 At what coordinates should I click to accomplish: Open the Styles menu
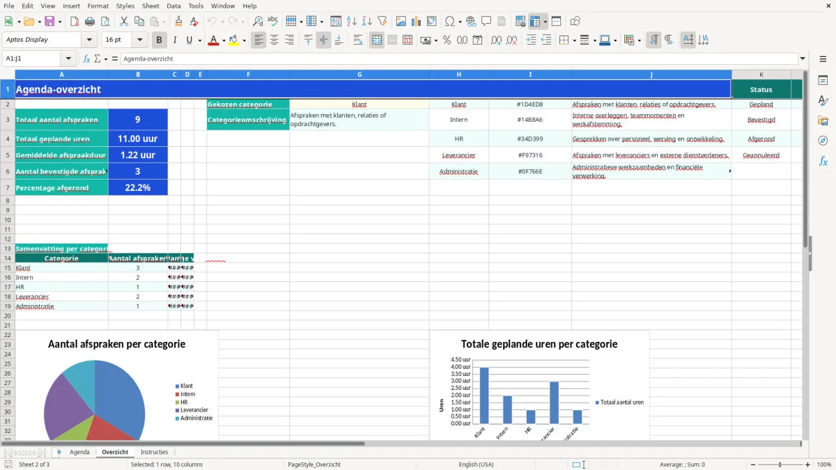click(x=125, y=6)
